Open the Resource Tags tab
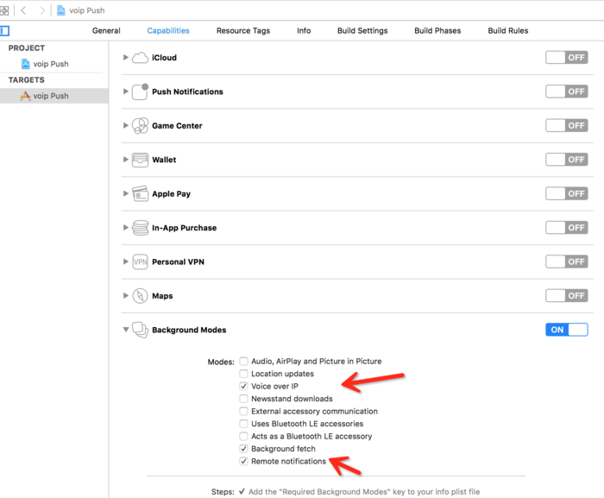Screen dimensions: 604x498 [x=243, y=30]
